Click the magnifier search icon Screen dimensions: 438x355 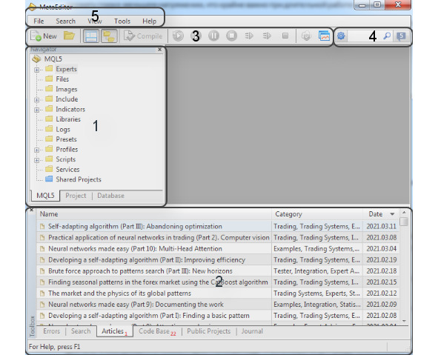pos(387,36)
